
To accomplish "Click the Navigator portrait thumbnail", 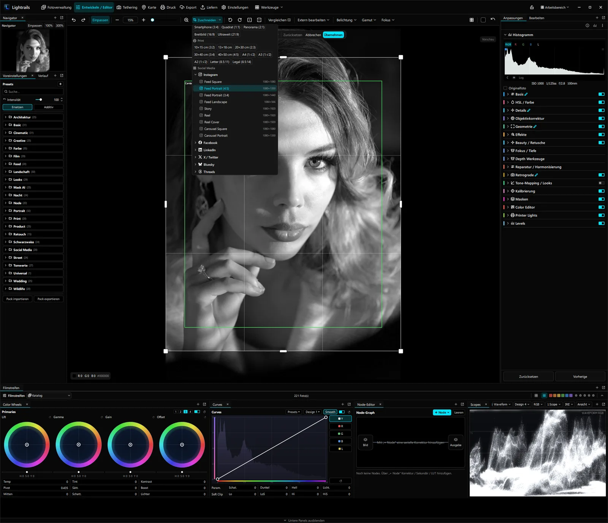I will pos(33,51).
